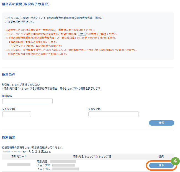Click the ショップ名: label in the result row
Image resolution: width=180 pixels, height=172 pixels.
[x=45, y=169]
